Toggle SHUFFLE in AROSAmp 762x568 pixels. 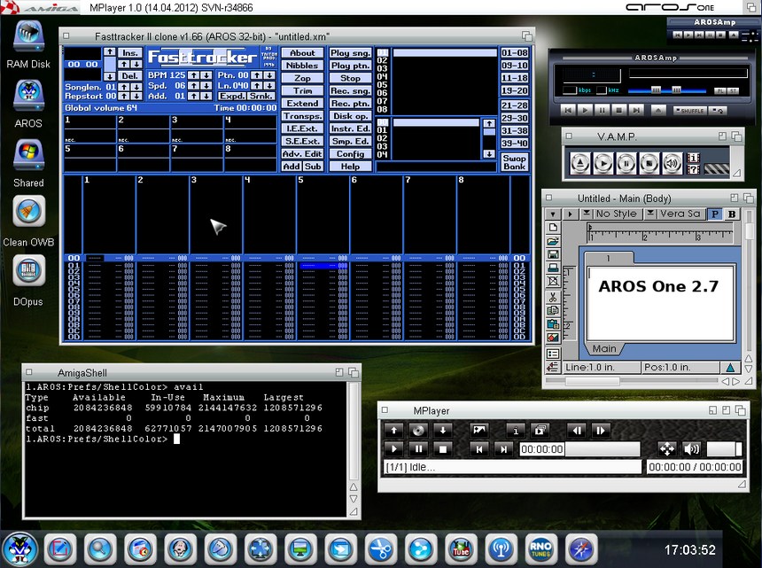689,111
